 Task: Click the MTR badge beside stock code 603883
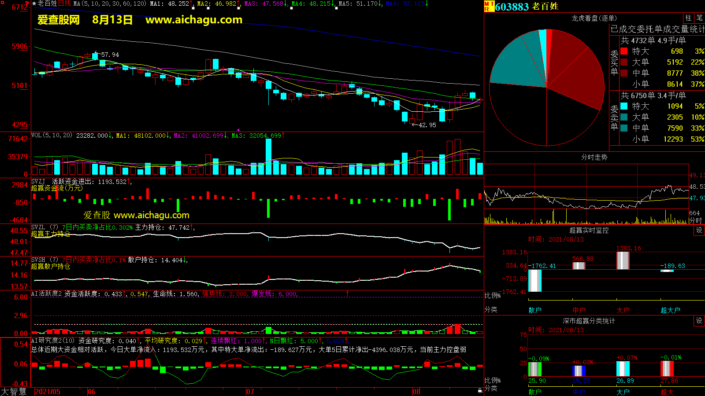tap(489, 6)
